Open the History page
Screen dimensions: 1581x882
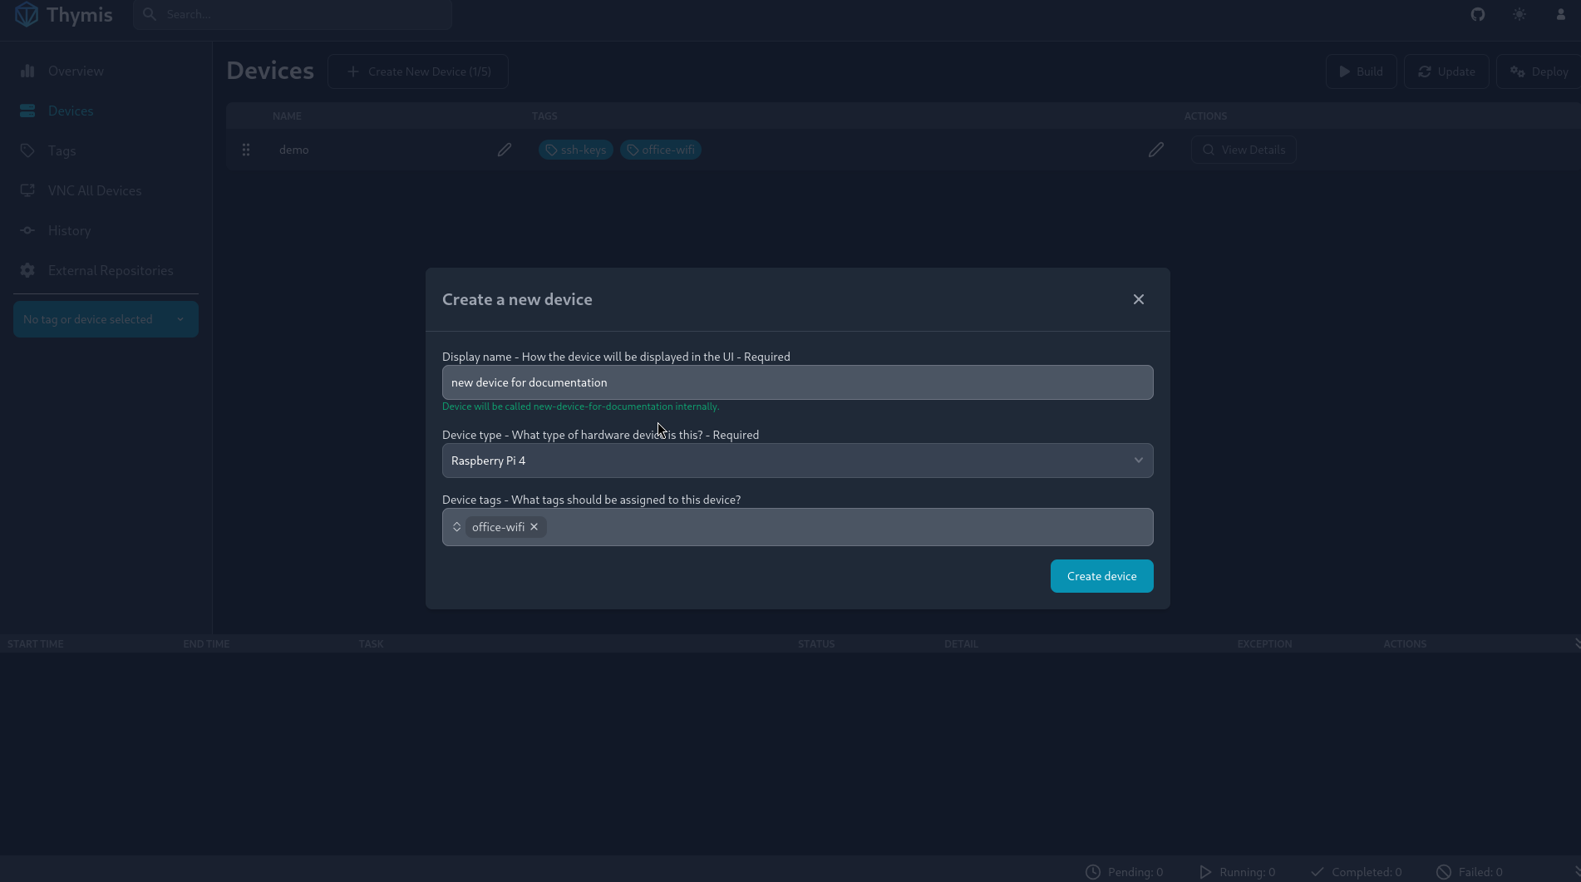(x=106, y=231)
